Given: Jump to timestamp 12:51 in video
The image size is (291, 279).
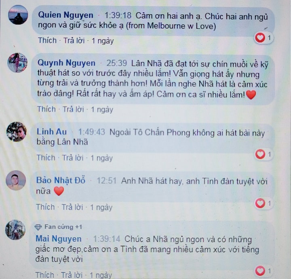Looking at the screenshot, I should click(107, 181).
